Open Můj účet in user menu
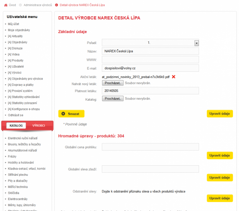The image size is (239, 211). [x=13, y=24]
